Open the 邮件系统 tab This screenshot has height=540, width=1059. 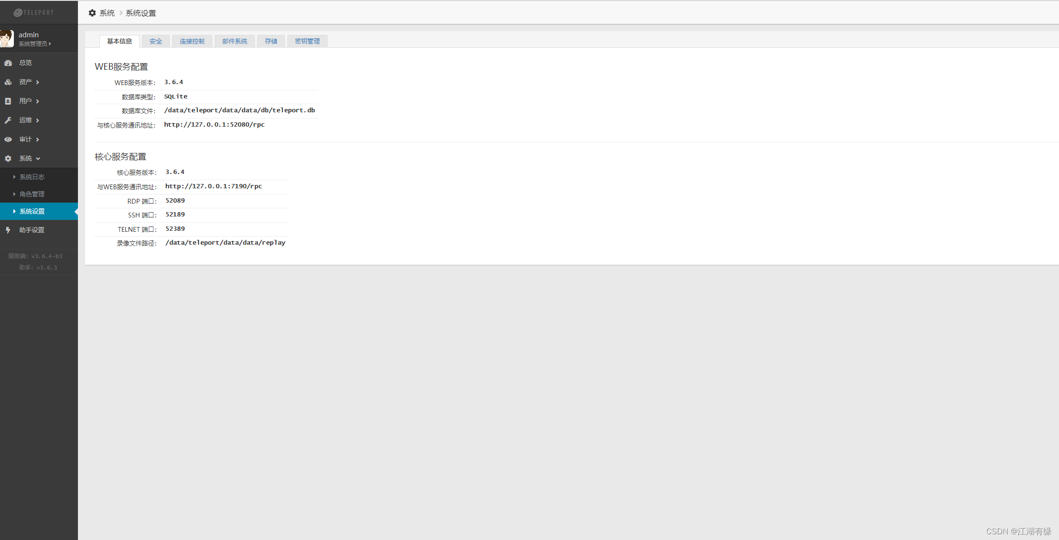(x=234, y=41)
